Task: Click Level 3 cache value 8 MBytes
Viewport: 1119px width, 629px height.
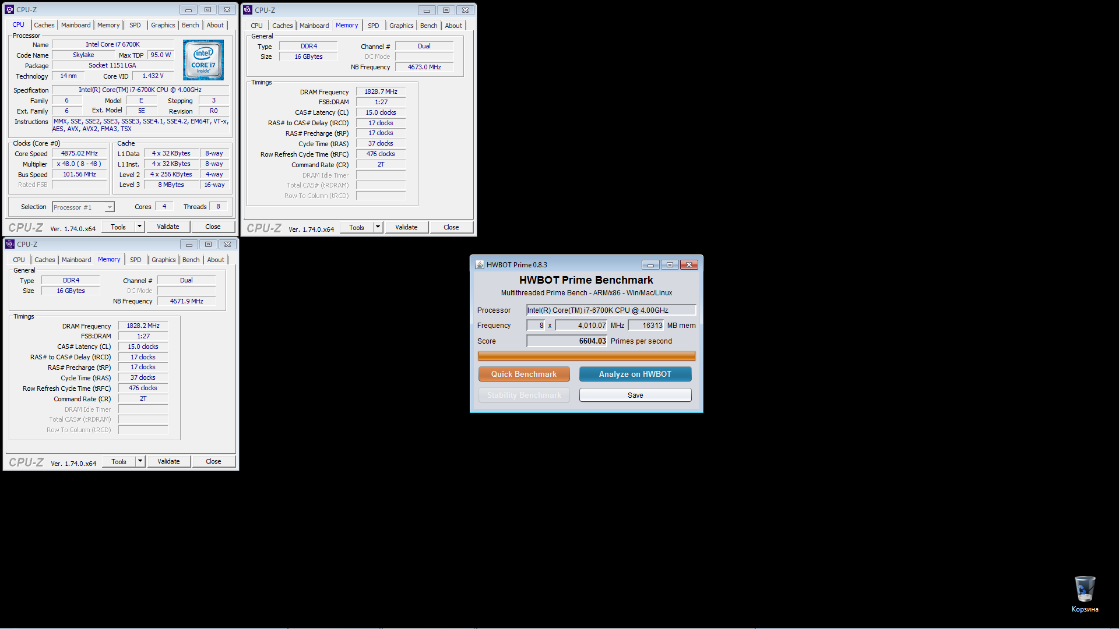Action: (171, 185)
